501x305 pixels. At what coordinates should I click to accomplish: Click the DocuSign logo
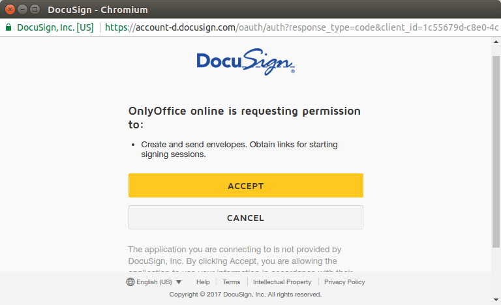(246, 63)
